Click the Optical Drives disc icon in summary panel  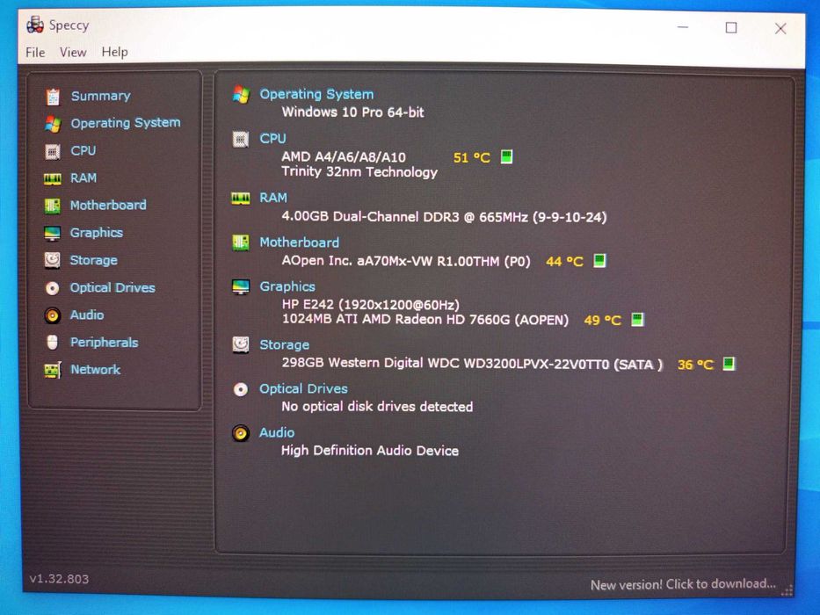pos(241,389)
